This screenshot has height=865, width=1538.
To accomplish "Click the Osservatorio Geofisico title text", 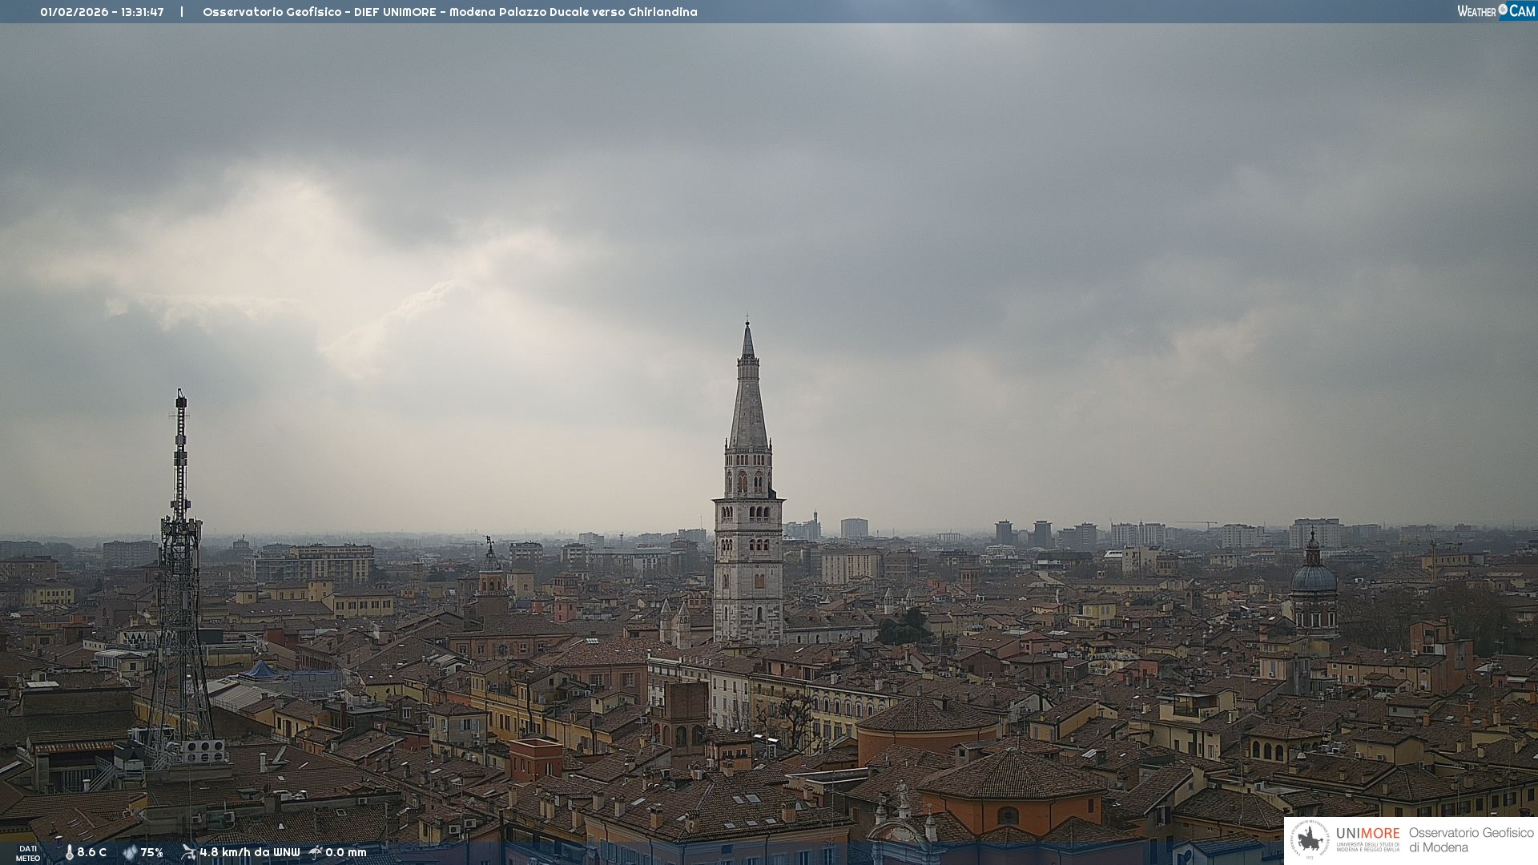I will point(449,12).
